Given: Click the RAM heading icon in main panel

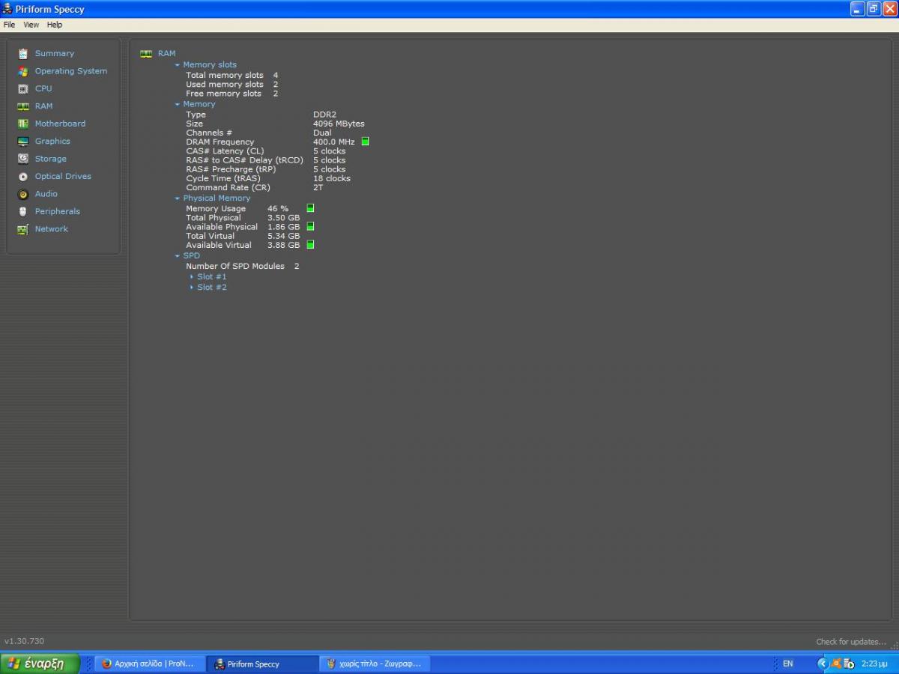Looking at the screenshot, I should [146, 54].
